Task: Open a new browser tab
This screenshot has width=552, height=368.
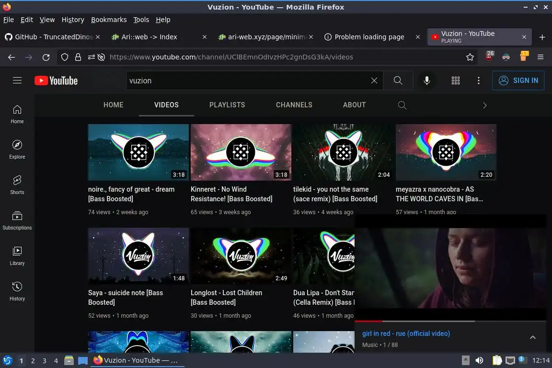Action: click(542, 37)
